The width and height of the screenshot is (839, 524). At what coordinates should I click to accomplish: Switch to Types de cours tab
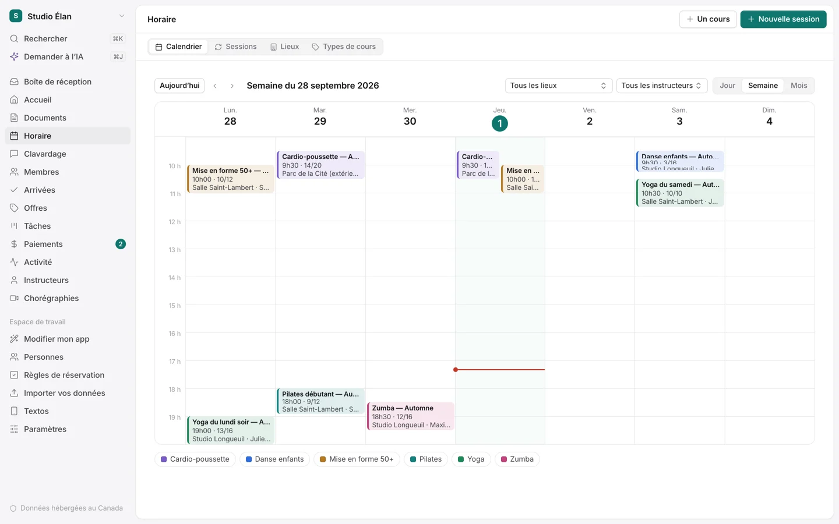point(344,47)
